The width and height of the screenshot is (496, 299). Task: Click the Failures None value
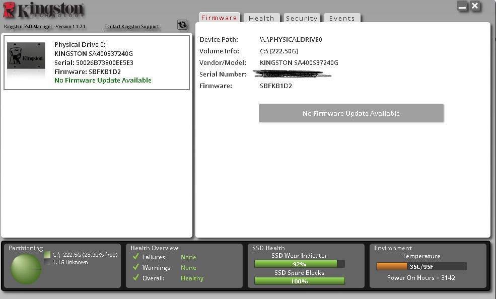[x=188, y=257]
